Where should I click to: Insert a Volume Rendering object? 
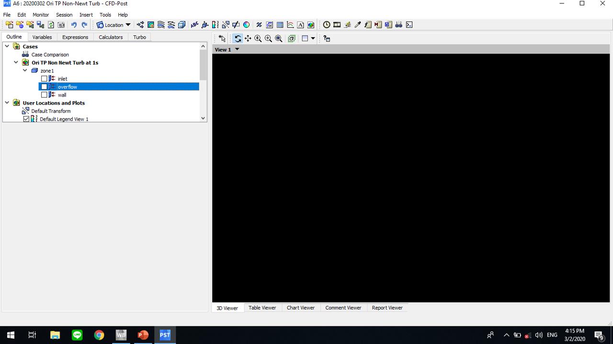pyautogui.click(x=182, y=25)
